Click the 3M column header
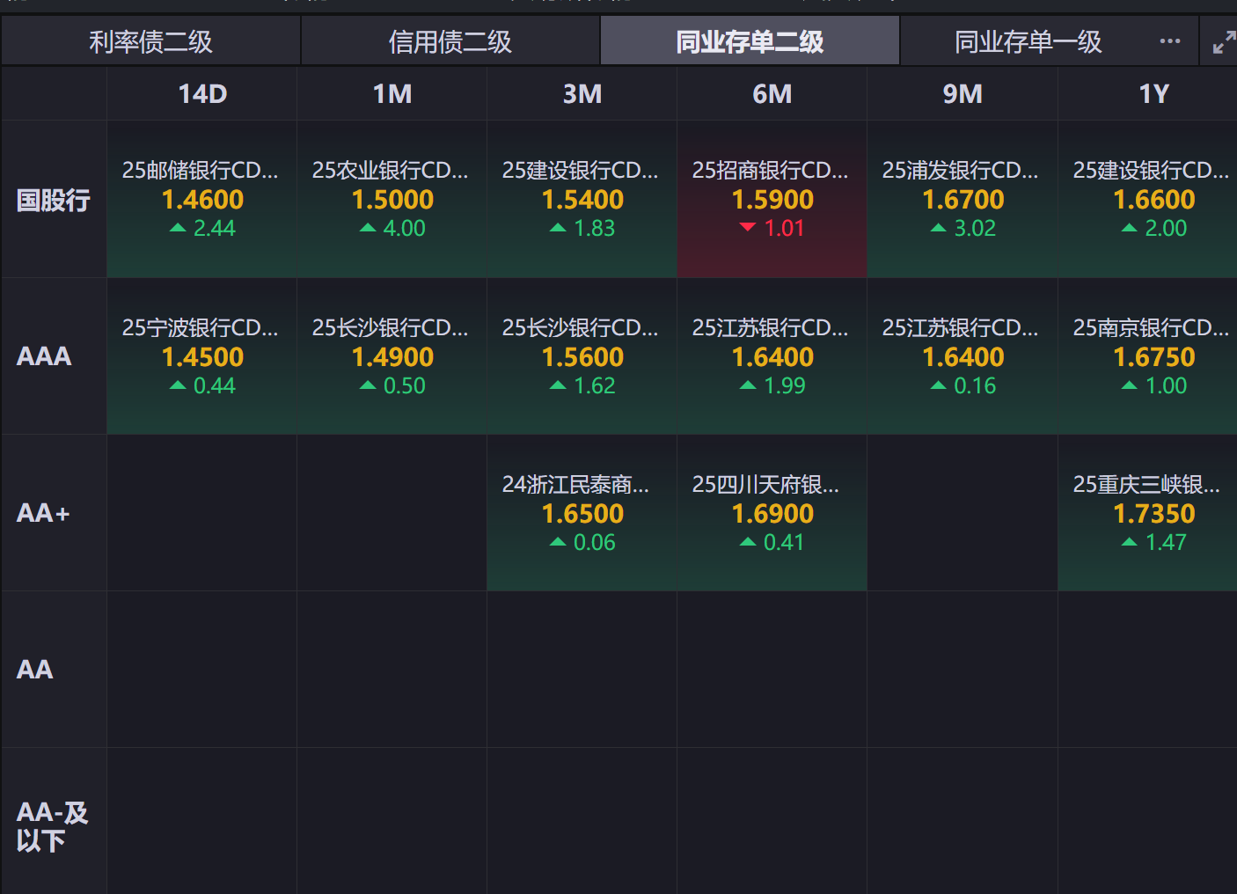 coord(582,93)
